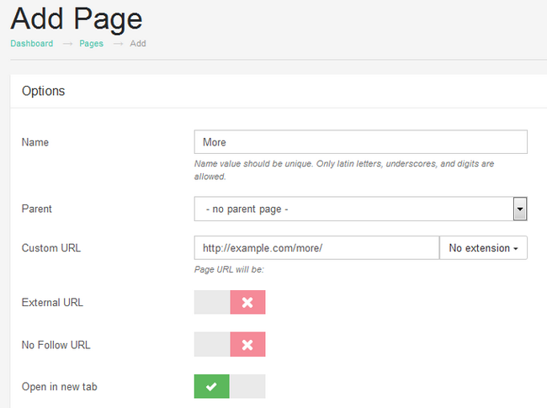Click the red X on No Follow URL

pos(247,345)
